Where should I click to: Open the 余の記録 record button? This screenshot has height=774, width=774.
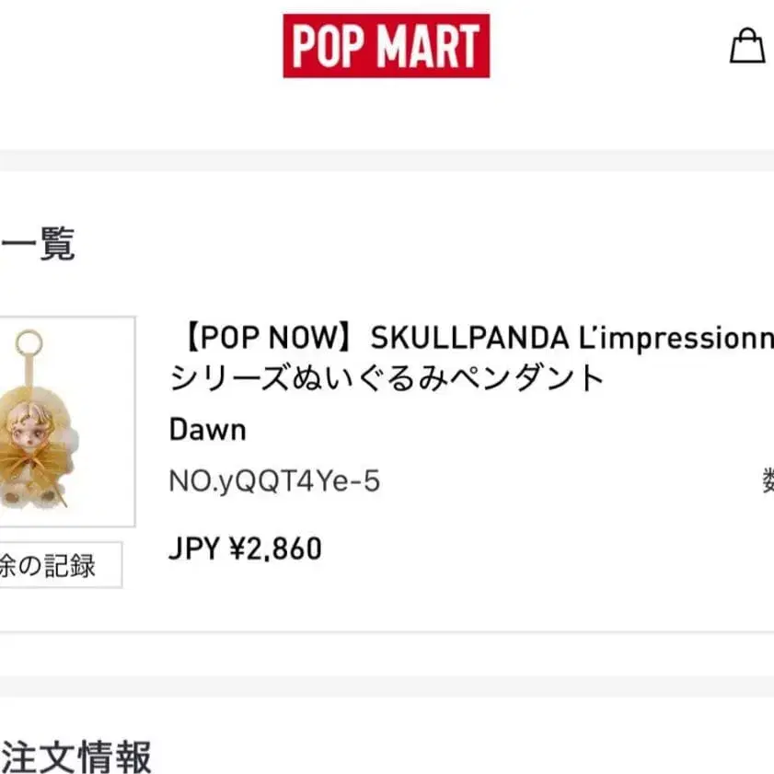coord(60,565)
